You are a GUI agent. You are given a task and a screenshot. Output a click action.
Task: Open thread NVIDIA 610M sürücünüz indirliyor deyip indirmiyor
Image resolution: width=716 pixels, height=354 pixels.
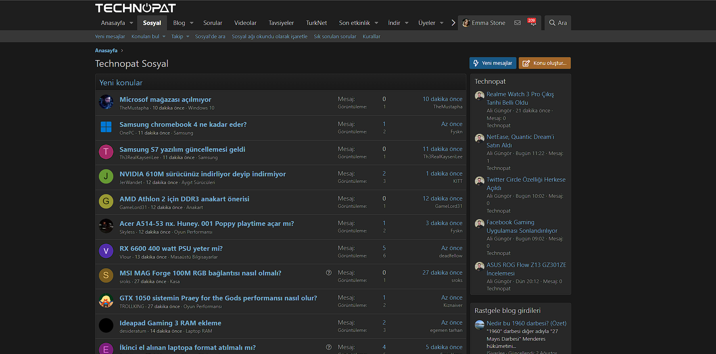203,174
